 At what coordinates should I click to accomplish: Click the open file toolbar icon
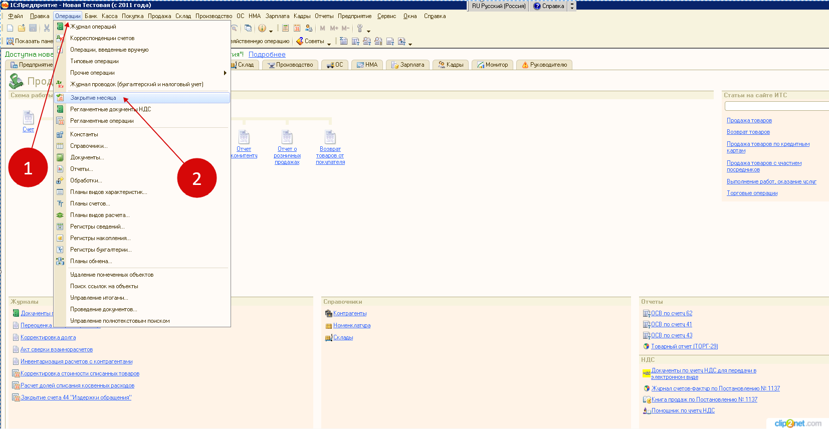22,28
